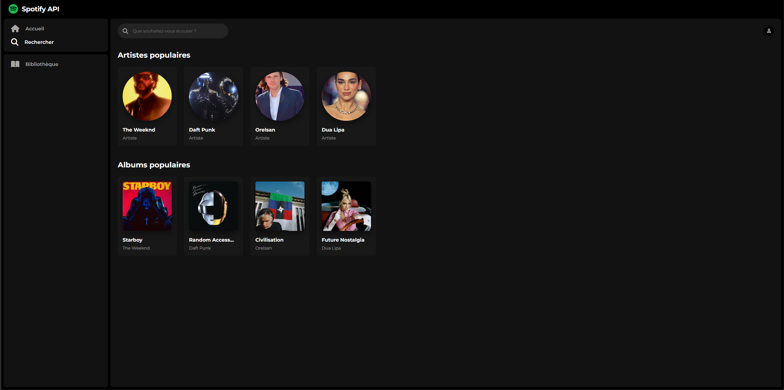Open Dua Lipa artist photo
This screenshot has width=784, height=390.
click(x=346, y=96)
